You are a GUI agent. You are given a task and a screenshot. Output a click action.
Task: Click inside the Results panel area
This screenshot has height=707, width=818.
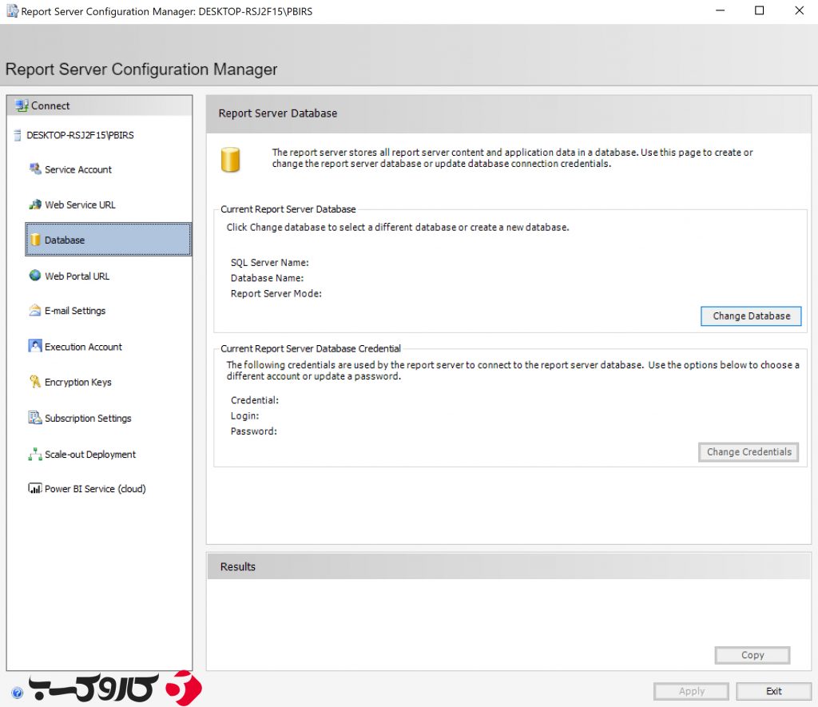coord(503,611)
